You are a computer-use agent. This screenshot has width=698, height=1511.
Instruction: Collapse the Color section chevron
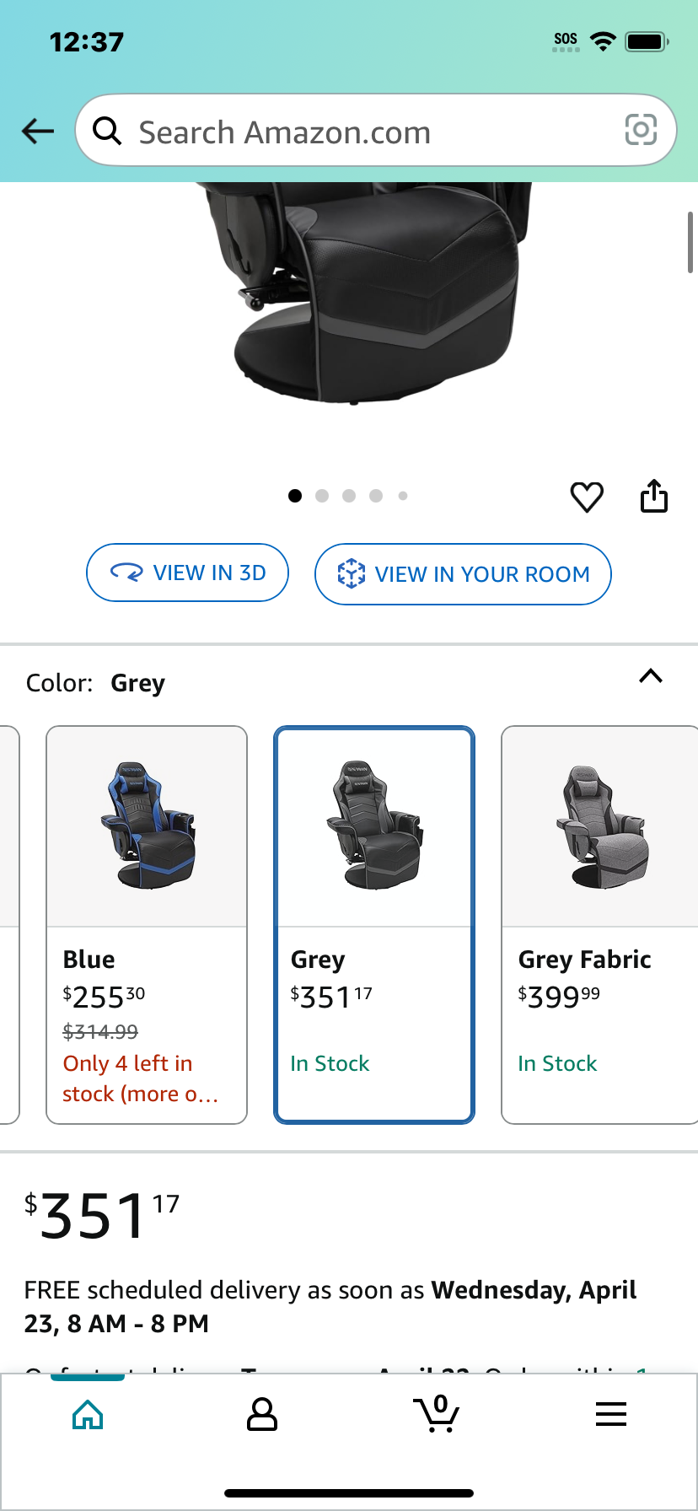click(x=651, y=676)
